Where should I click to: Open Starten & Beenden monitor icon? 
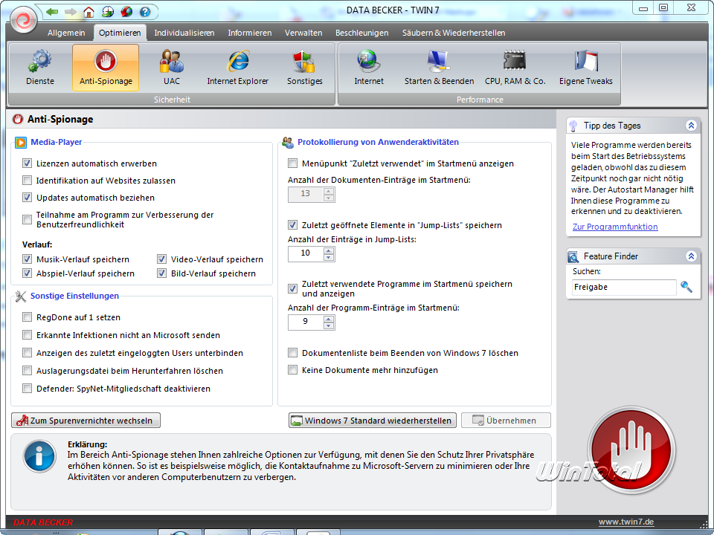click(x=439, y=62)
